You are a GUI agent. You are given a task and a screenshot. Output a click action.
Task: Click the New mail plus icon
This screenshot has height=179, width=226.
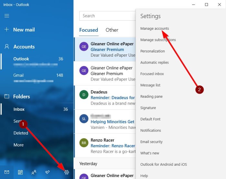7,29
